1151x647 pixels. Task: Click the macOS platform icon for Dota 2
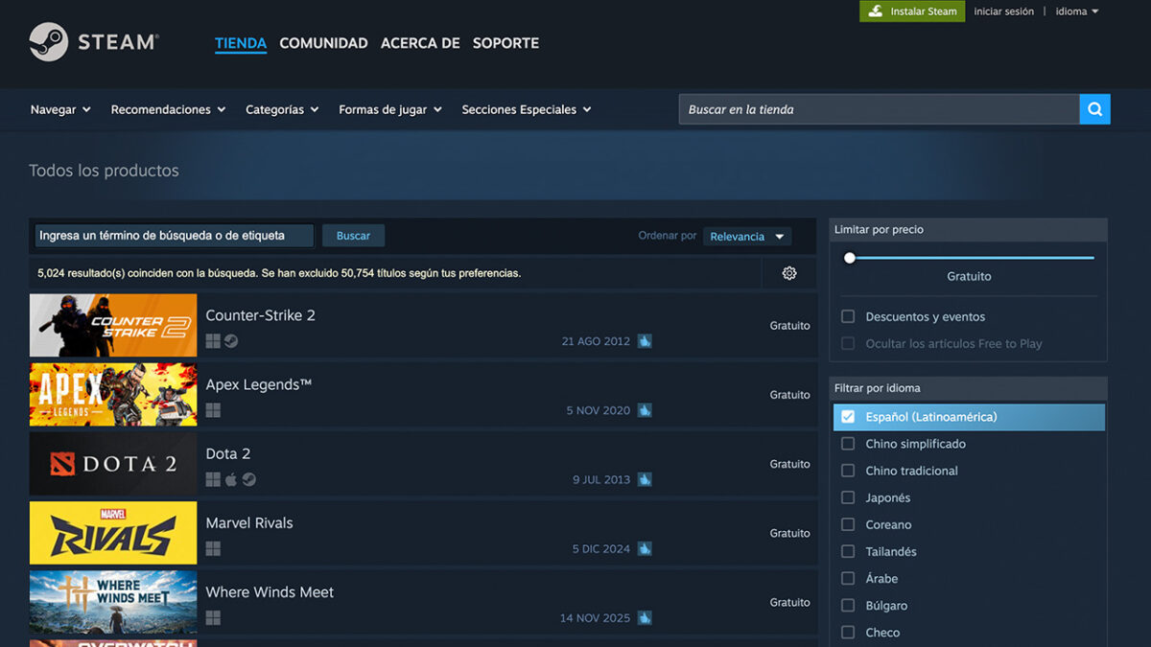(231, 479)
